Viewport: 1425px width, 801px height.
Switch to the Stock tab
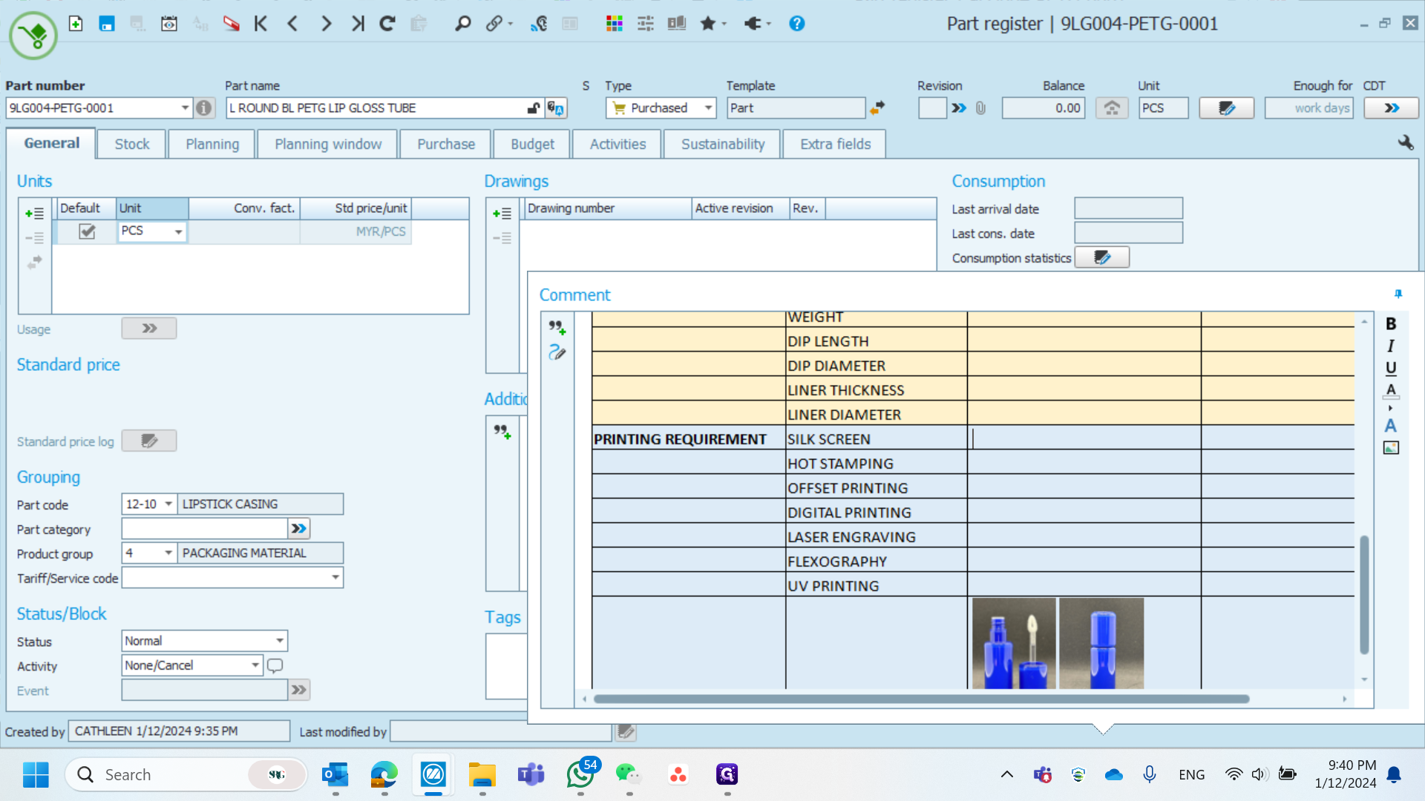[132, 144]
